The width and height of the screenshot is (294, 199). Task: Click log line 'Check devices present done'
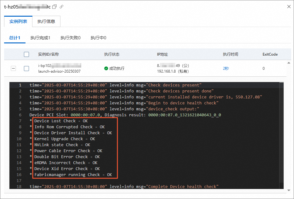122,91
